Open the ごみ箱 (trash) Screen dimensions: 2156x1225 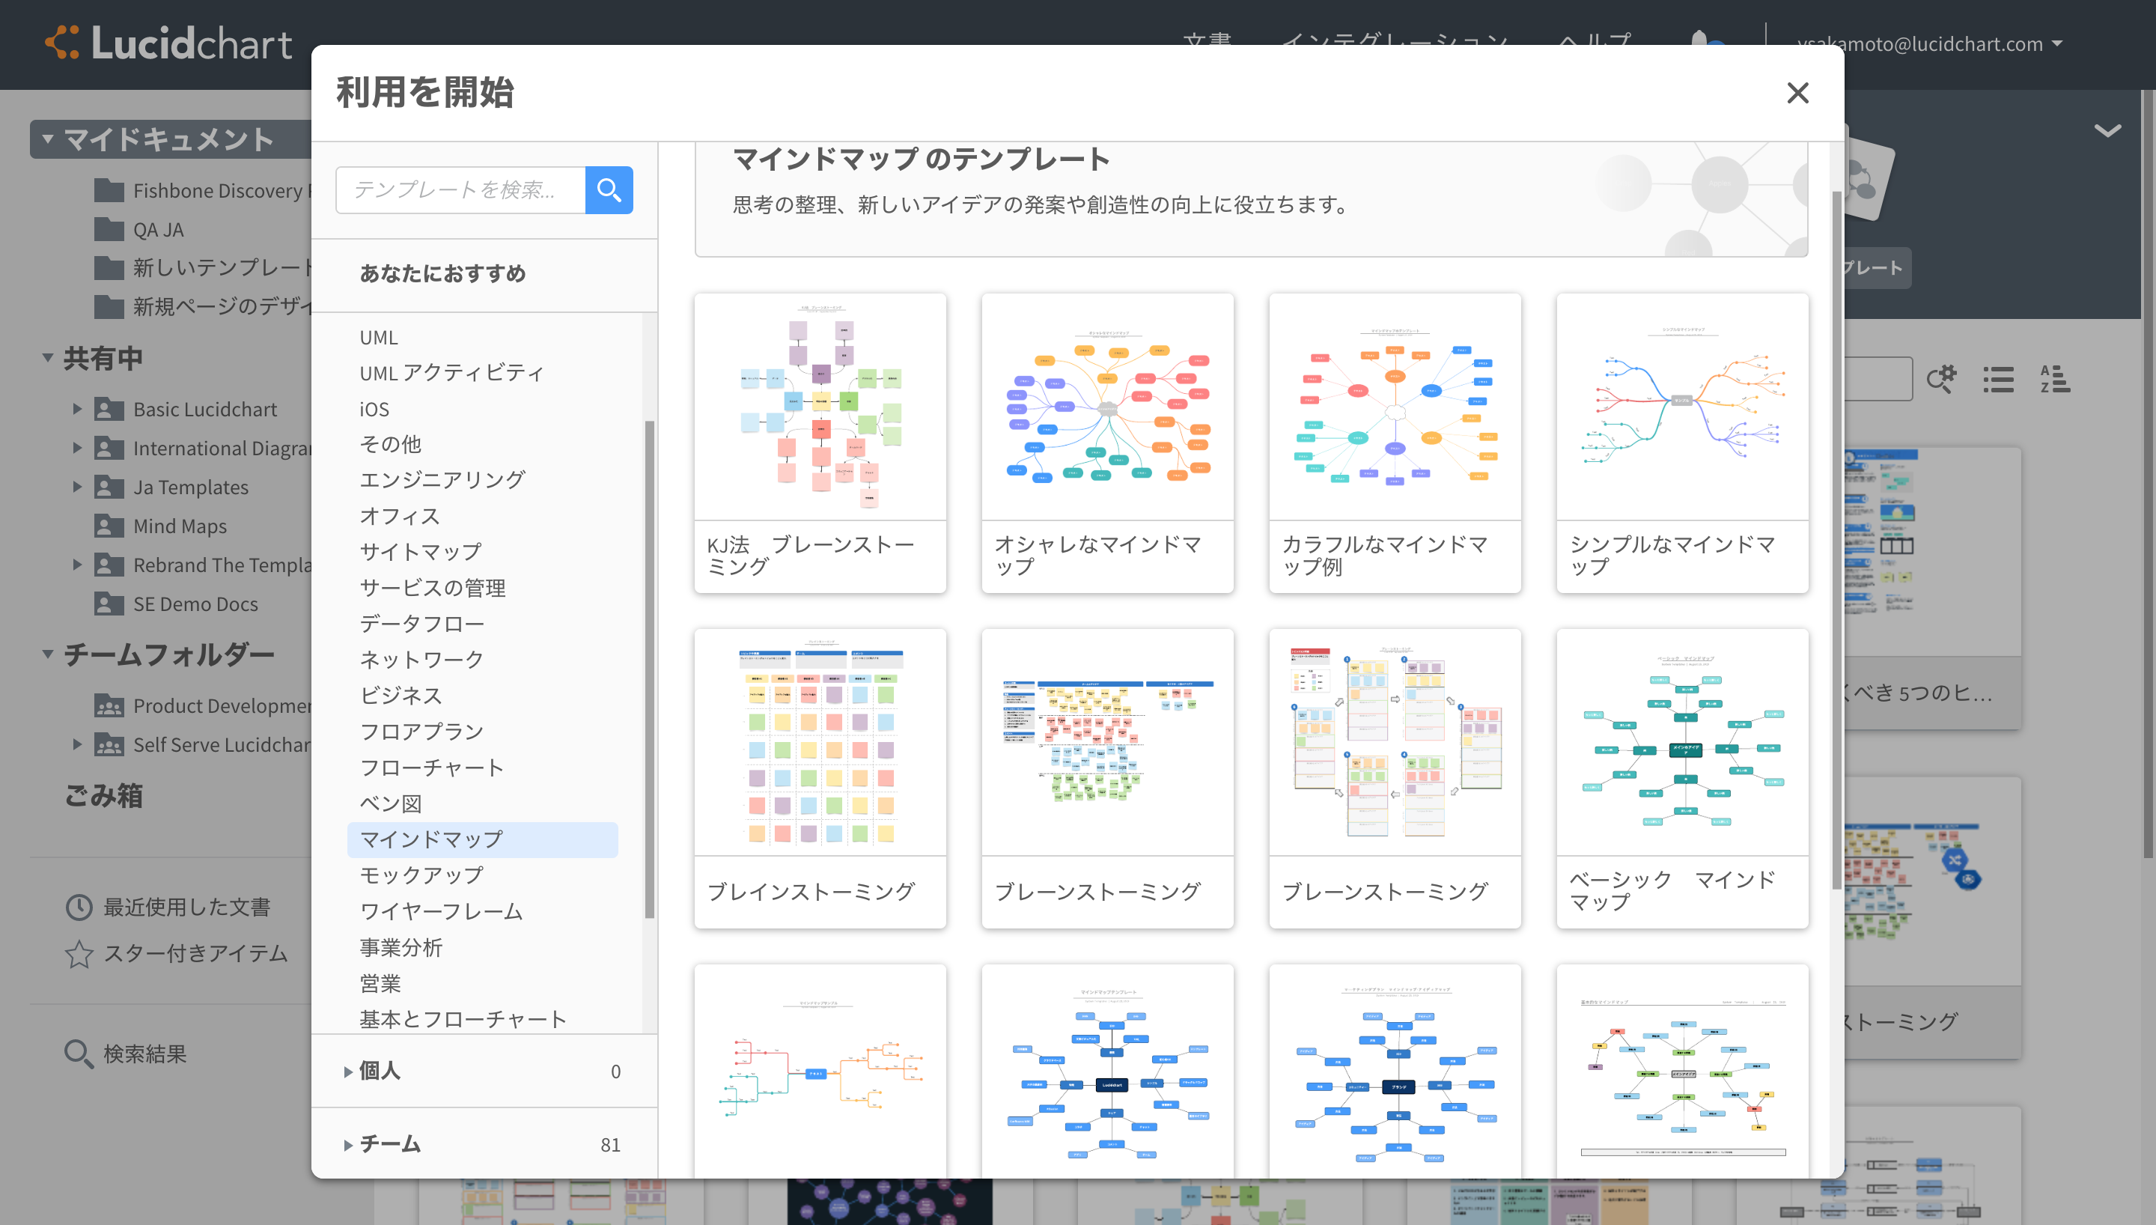coord(103,794)
